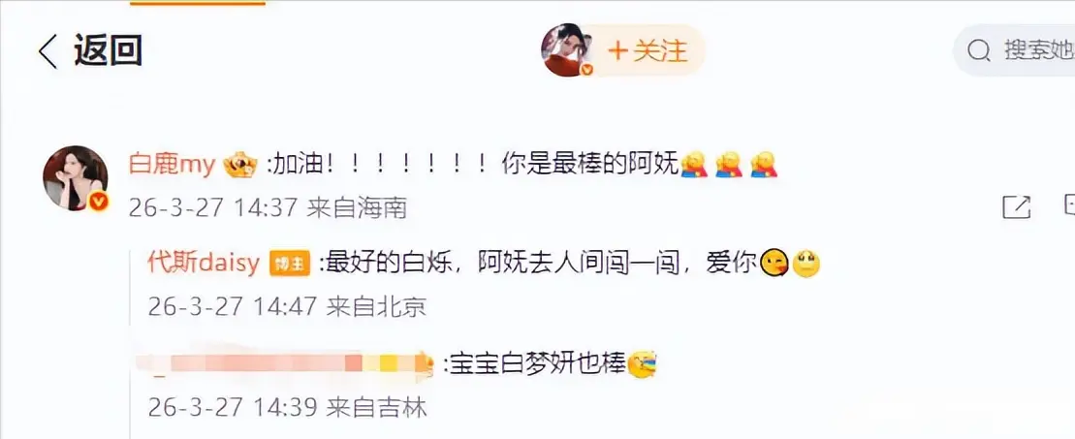Click the partially visible icon beside share
Viewport: 1075px width, 439px height.
(1069, 205)
